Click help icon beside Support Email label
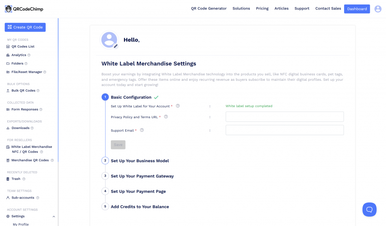 coord(142,130)
